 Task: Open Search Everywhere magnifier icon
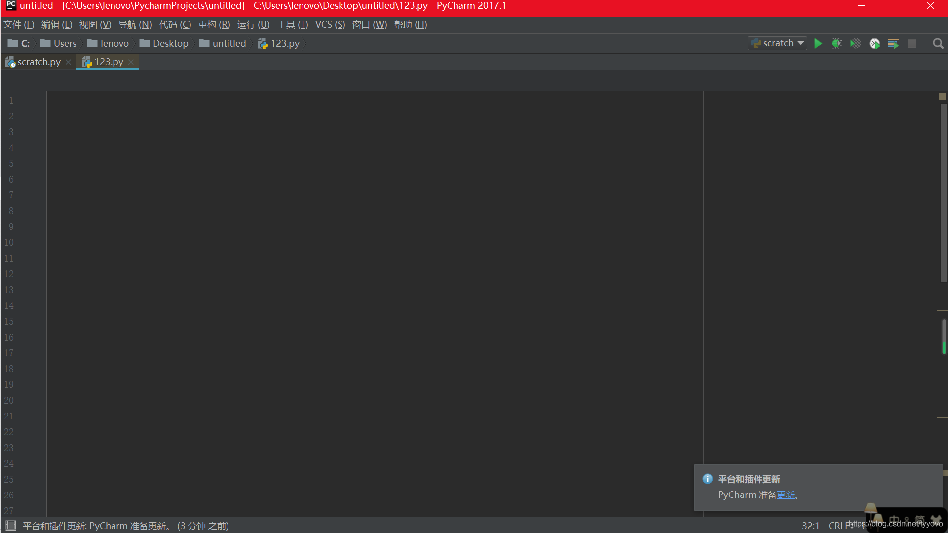click(x=938, y=43)
